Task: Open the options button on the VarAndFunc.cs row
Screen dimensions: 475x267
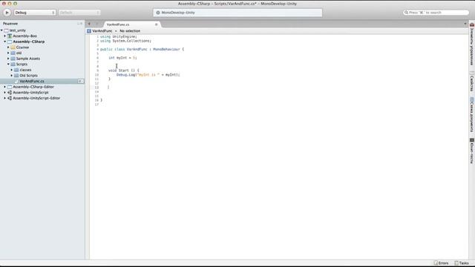Action: [x=81, y=81]
